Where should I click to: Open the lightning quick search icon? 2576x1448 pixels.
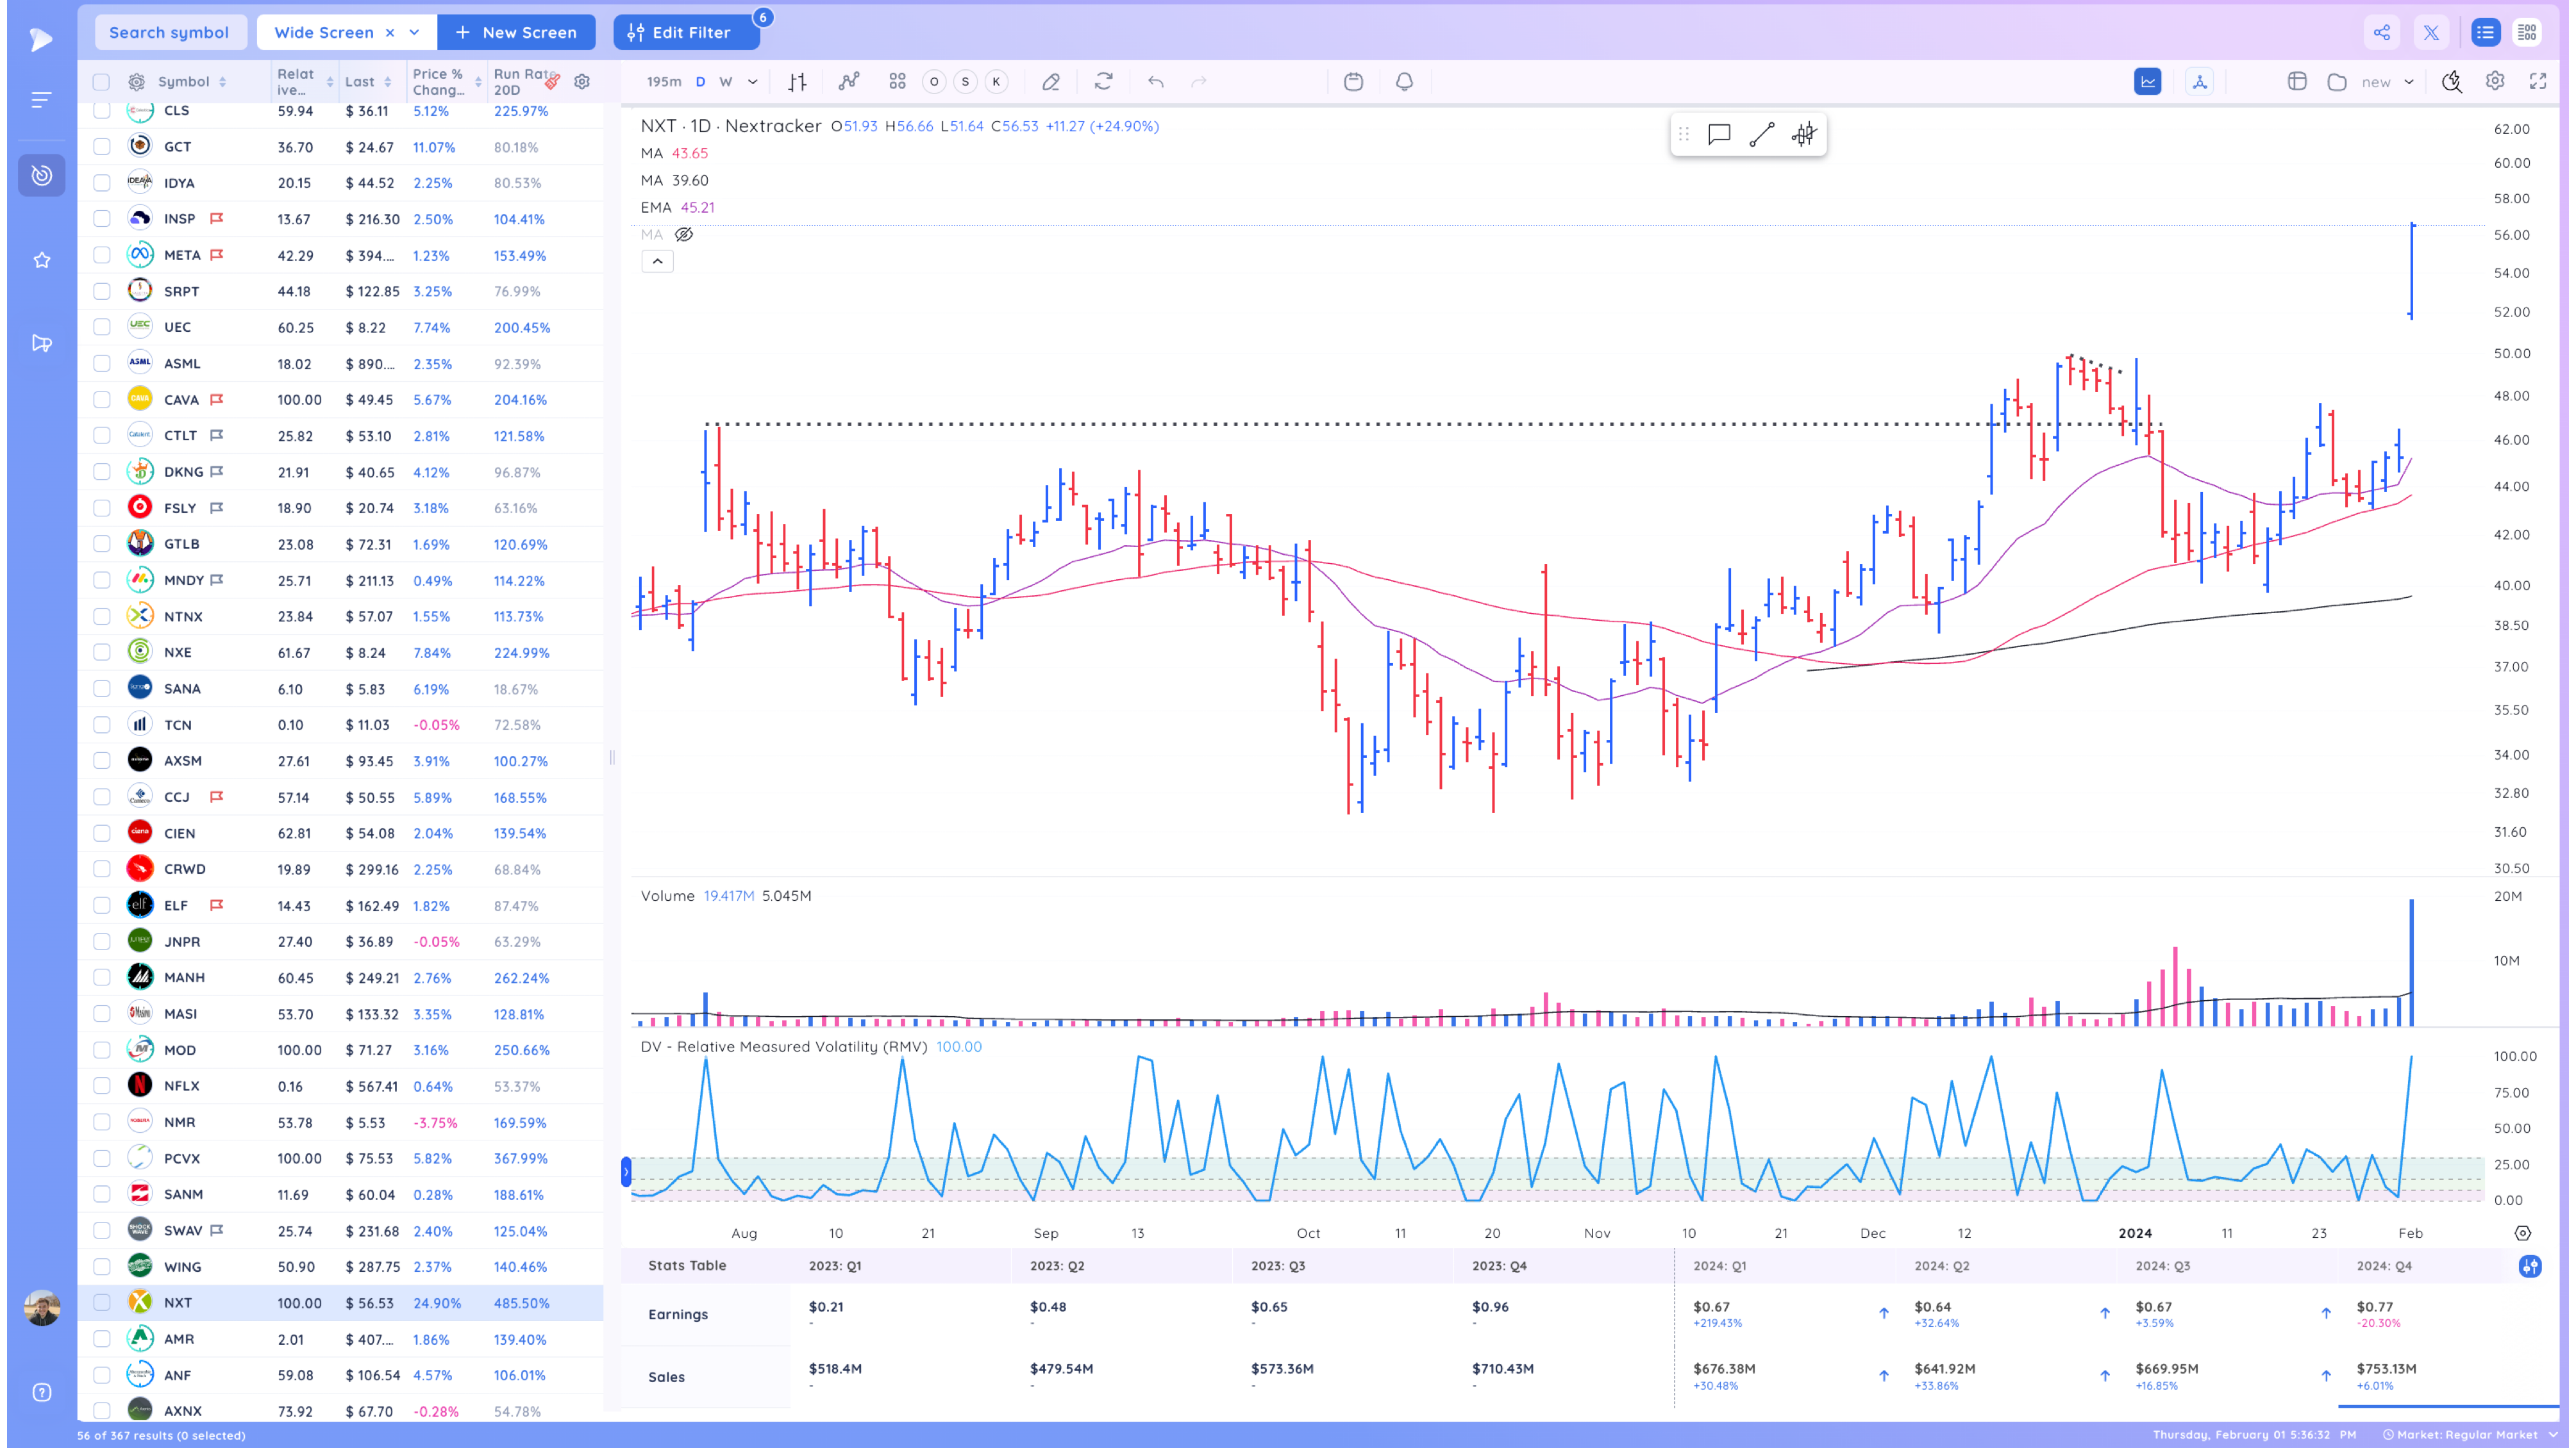point(2452,82)
